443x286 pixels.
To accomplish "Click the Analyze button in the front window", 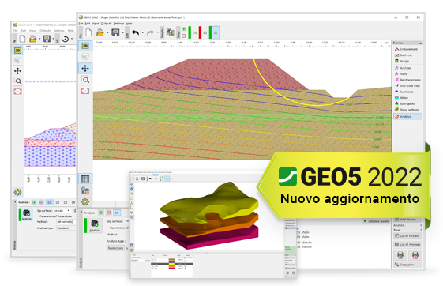I will [95, 226].
